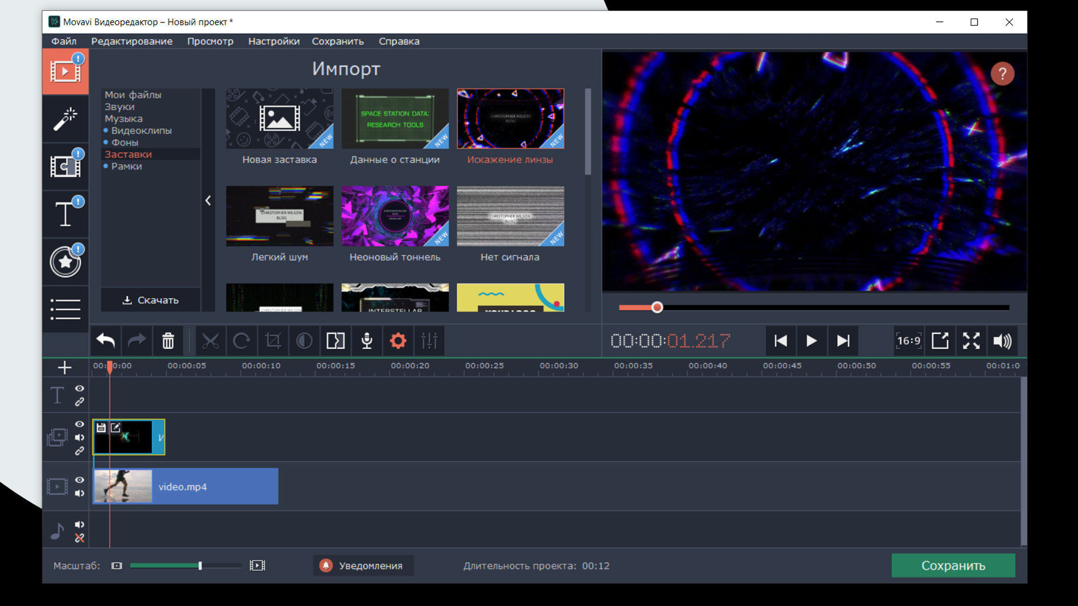Open the Настройки menu
Screen dimensions: 1078x606
[273, 41]
